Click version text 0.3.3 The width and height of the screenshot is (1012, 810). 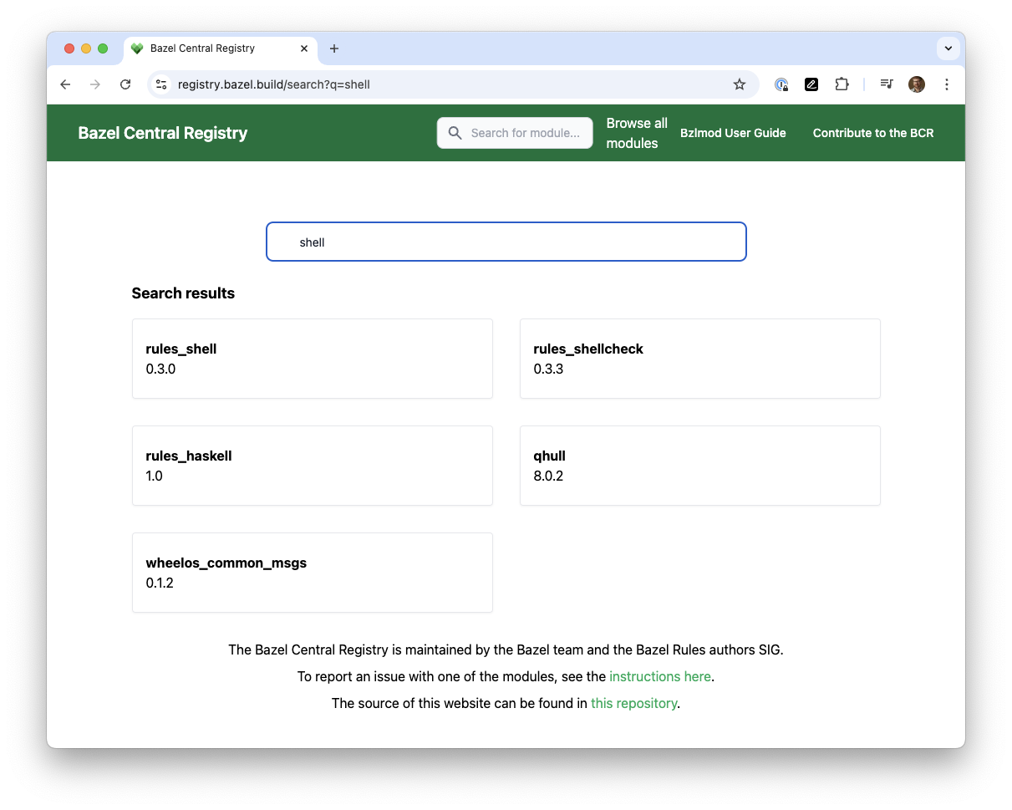(x=548, y=369)
